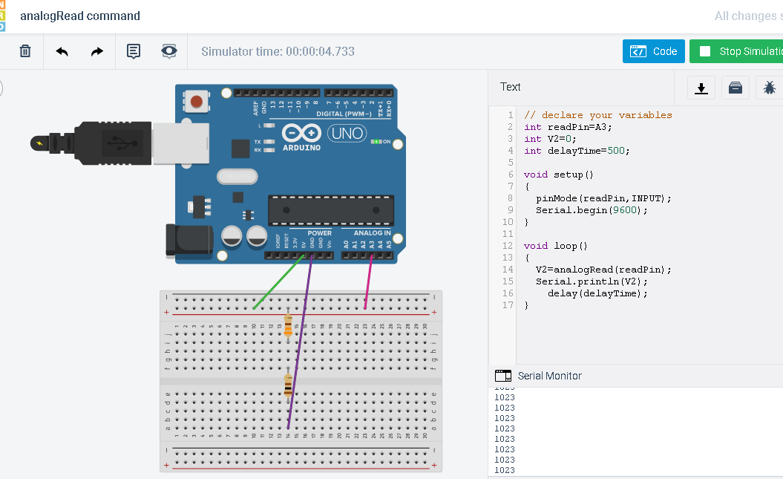Screen dimensions: 783x479
Task: Open the code snippet library
Action: coord(735,88)
